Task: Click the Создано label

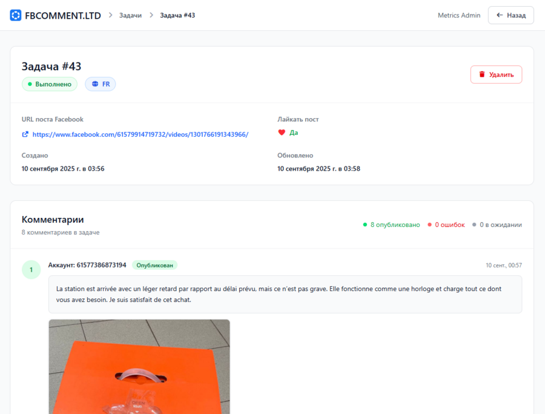Action: tap(35, 155)
